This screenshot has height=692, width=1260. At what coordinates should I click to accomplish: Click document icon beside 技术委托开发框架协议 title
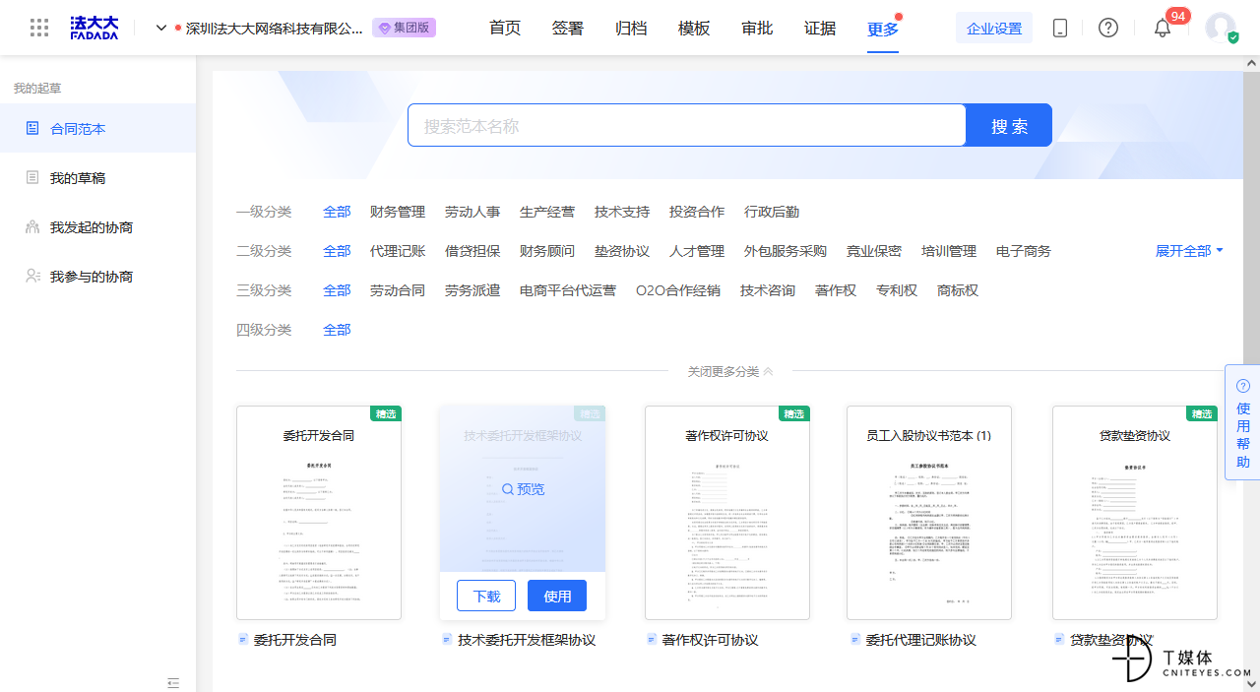[448, 640]
